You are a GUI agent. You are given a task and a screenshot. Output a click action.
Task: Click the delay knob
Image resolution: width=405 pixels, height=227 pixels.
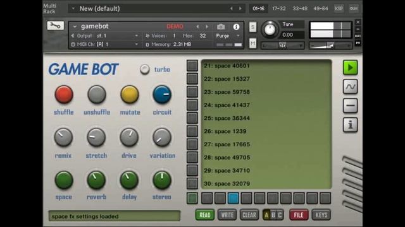(129, 180)
